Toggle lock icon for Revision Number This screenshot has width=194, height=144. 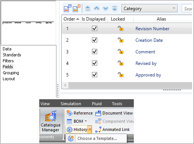[x=120, y=28]
